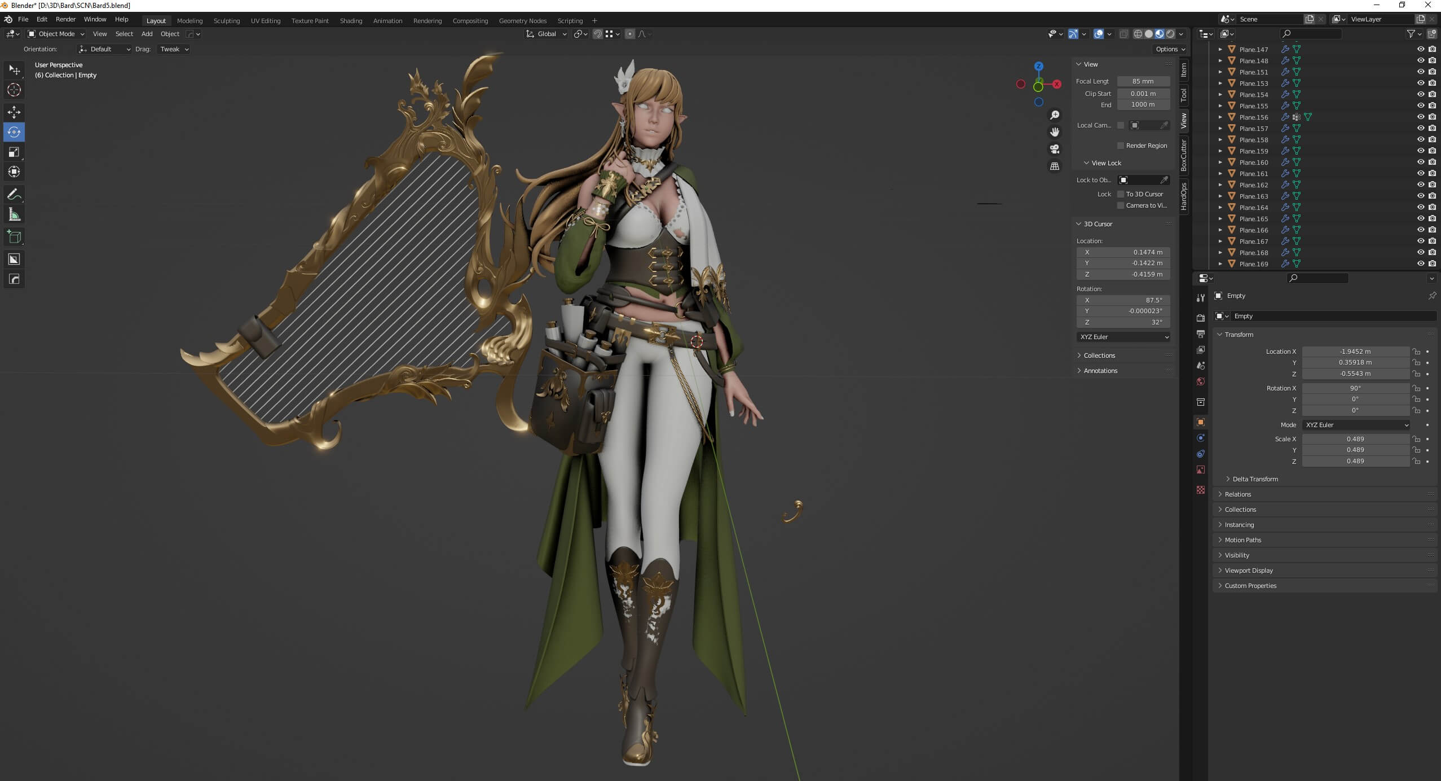Switch to the Sculpting workspace tab
1441x781 pixels.
click(227, 21)
